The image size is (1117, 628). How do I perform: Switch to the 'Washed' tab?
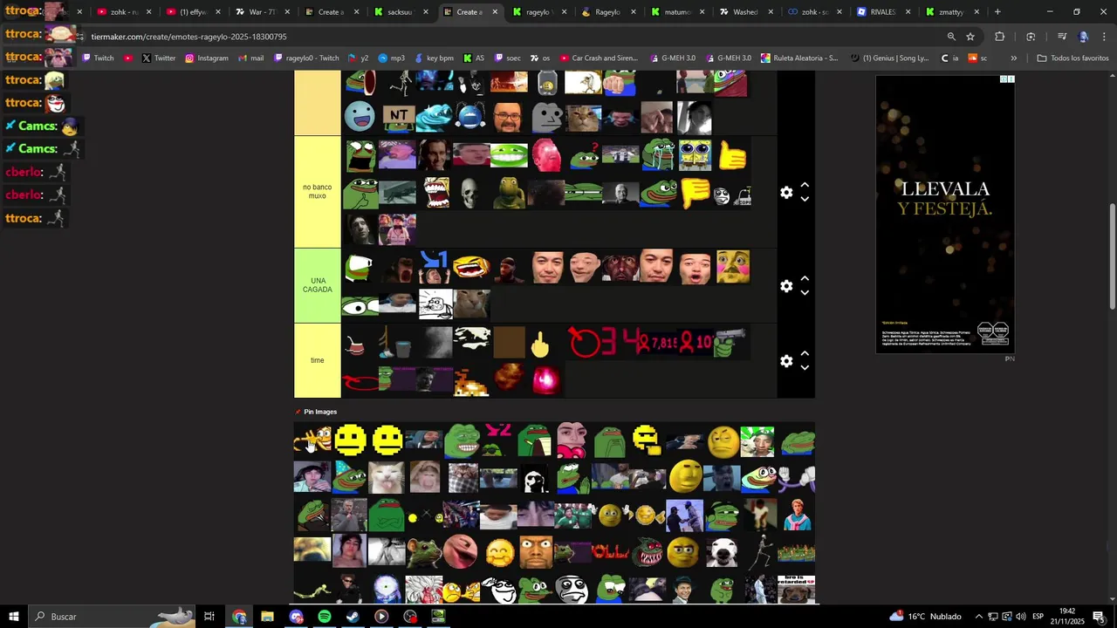click(745, 12)
